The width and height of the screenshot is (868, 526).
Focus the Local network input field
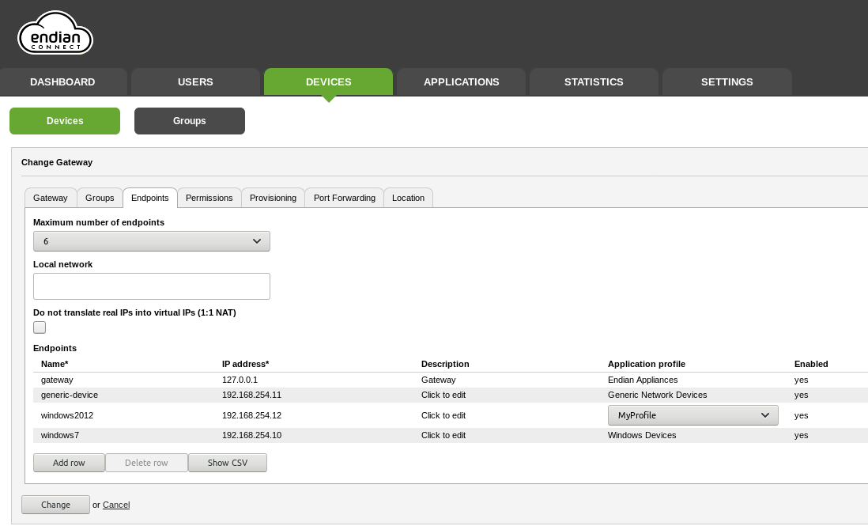tap(152, 286)
